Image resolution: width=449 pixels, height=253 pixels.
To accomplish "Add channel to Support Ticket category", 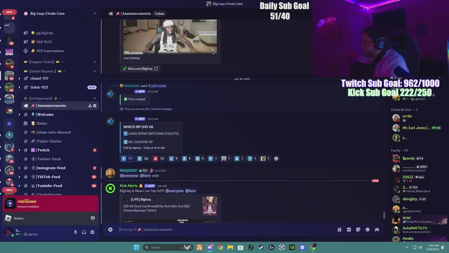I will click(x=94, y=62).
